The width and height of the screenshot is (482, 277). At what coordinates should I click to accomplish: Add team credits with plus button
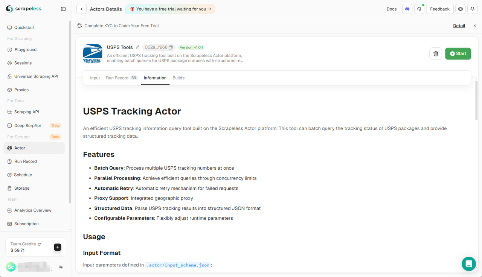pyautogui.click(x=58, y=247)
